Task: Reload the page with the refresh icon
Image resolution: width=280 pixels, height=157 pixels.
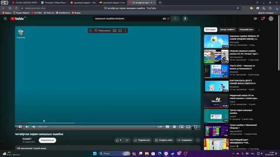Action: click(16, 8)
